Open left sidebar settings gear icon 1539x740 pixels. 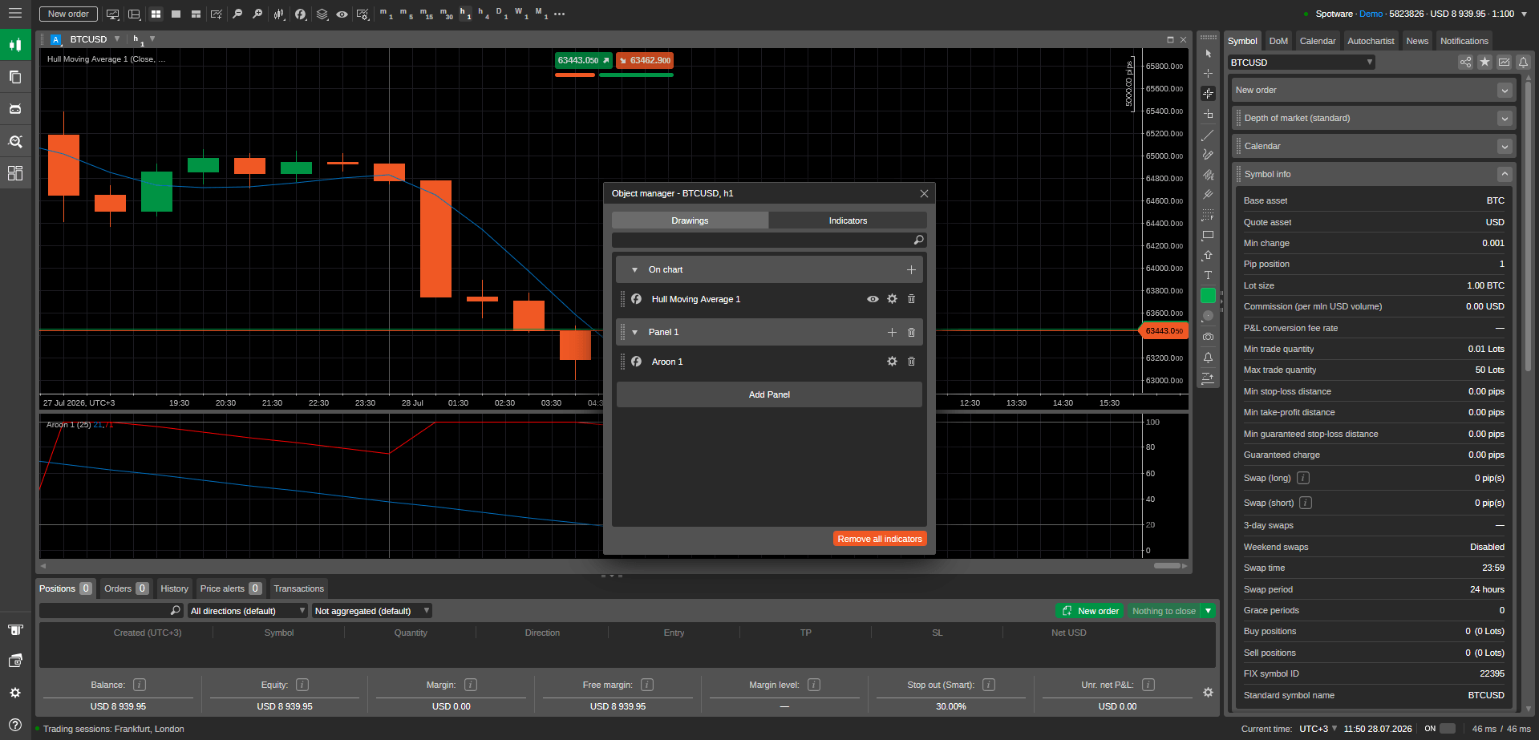point(14,693)
